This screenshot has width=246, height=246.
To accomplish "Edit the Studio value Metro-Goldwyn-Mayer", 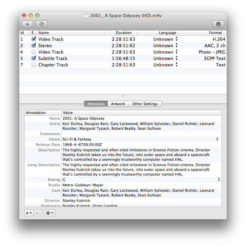I will tap(83, 185).
